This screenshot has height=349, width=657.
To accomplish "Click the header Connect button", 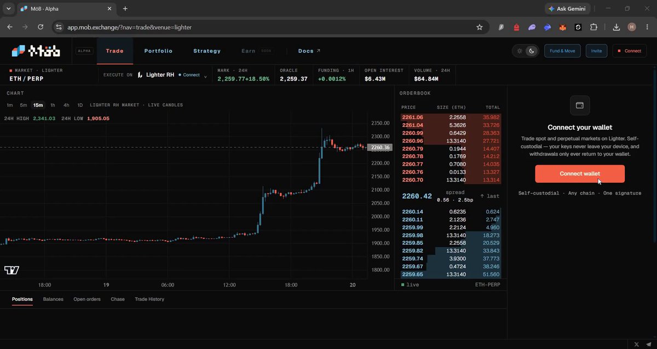I will click(630, 51).
